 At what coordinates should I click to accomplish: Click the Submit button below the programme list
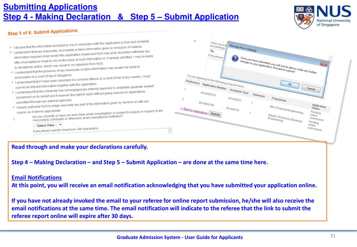pos(215,114)
